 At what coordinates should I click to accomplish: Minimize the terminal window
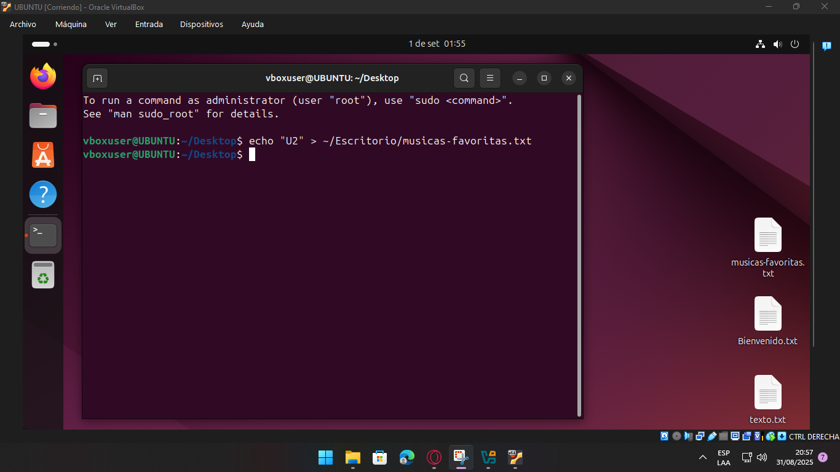[520, 78]
